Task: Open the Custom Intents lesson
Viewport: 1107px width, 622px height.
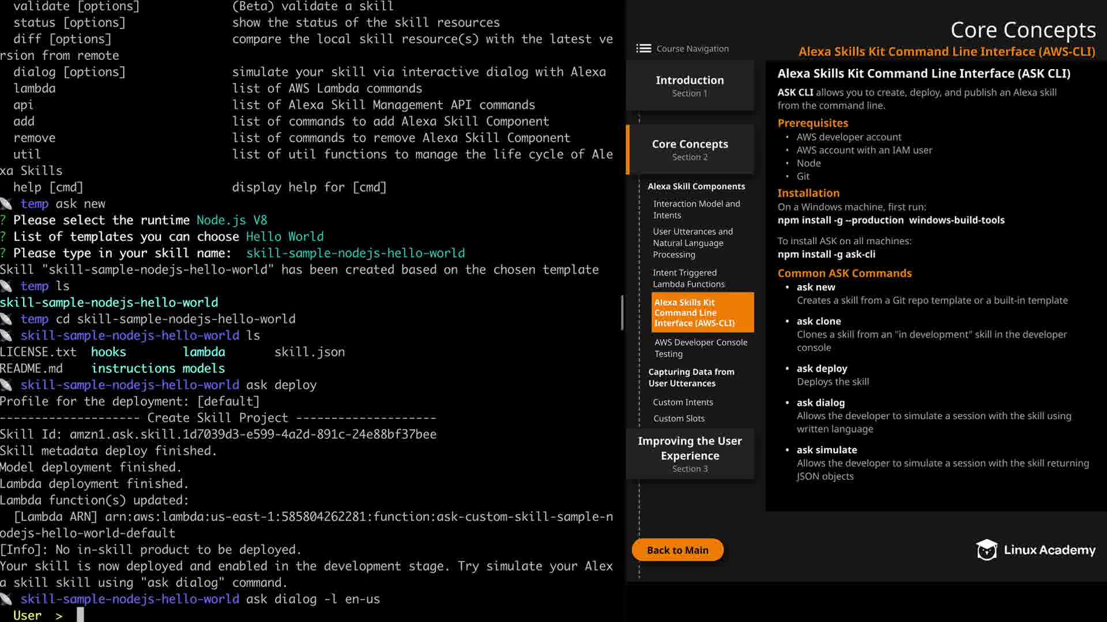Action: tap(683, 402)
